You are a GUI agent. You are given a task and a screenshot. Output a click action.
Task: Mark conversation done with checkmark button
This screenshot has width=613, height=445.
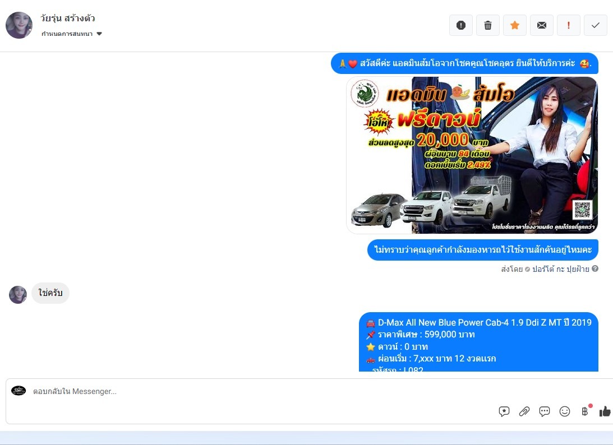coord(596,25)
